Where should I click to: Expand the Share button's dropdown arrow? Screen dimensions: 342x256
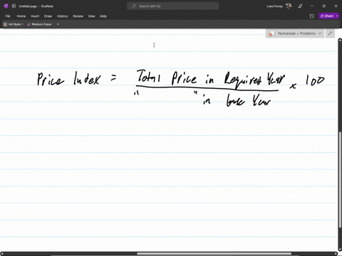[x=337, y=16]
